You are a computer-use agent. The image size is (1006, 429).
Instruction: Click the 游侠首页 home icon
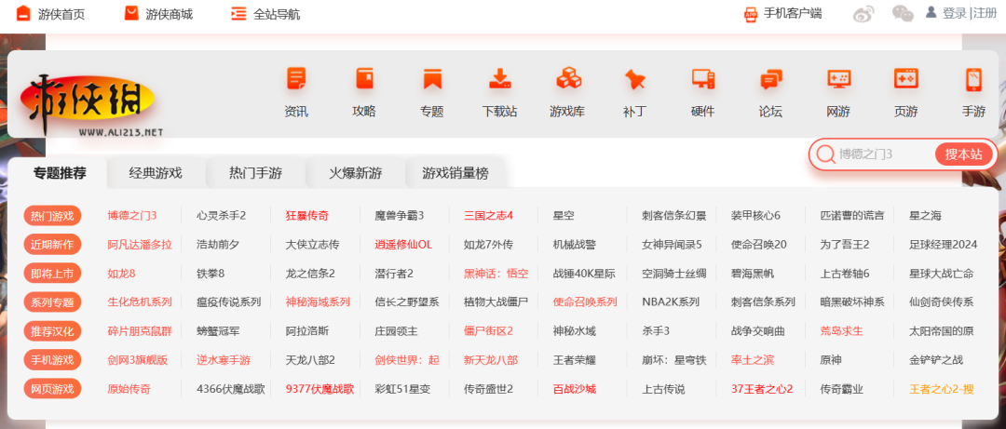[x=23, y=13]
